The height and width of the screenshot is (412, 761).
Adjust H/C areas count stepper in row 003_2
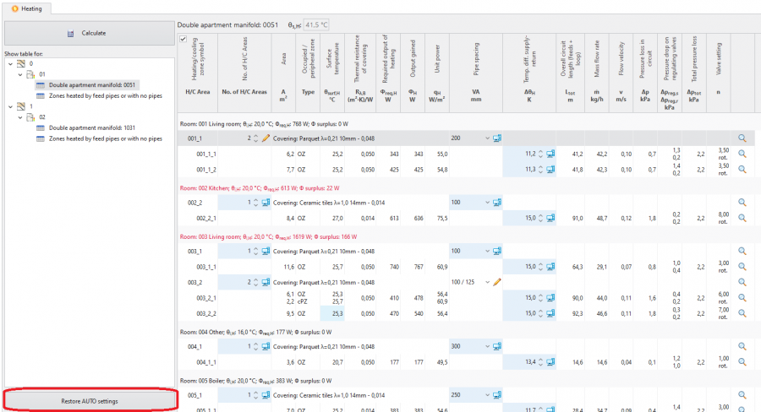pyautogui.click(x=255, y=281)
